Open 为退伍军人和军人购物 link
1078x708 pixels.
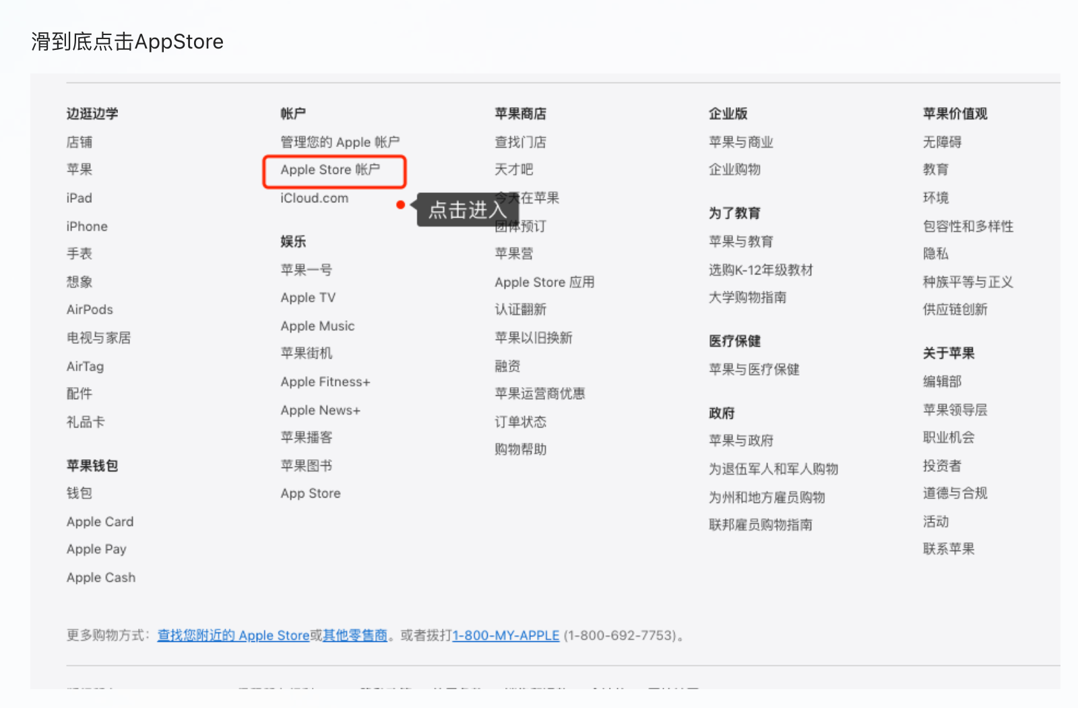(773, 469)
